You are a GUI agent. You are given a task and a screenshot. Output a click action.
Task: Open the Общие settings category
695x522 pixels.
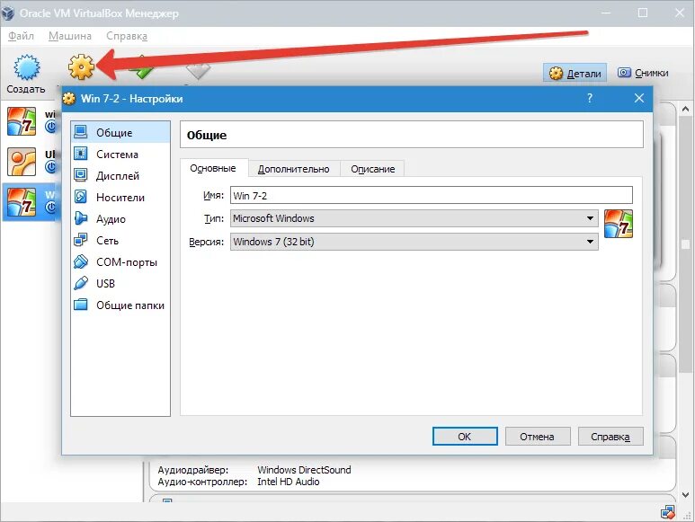pos(120,132)
